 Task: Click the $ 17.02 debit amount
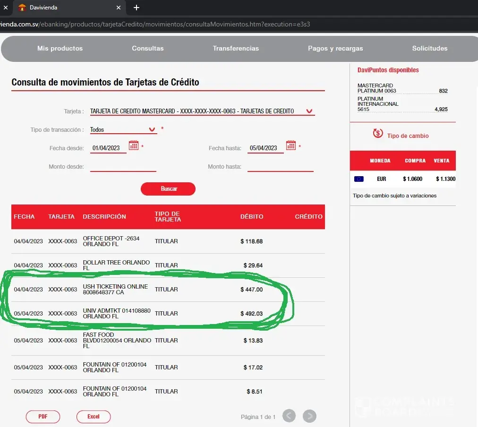tap(253, 367)
